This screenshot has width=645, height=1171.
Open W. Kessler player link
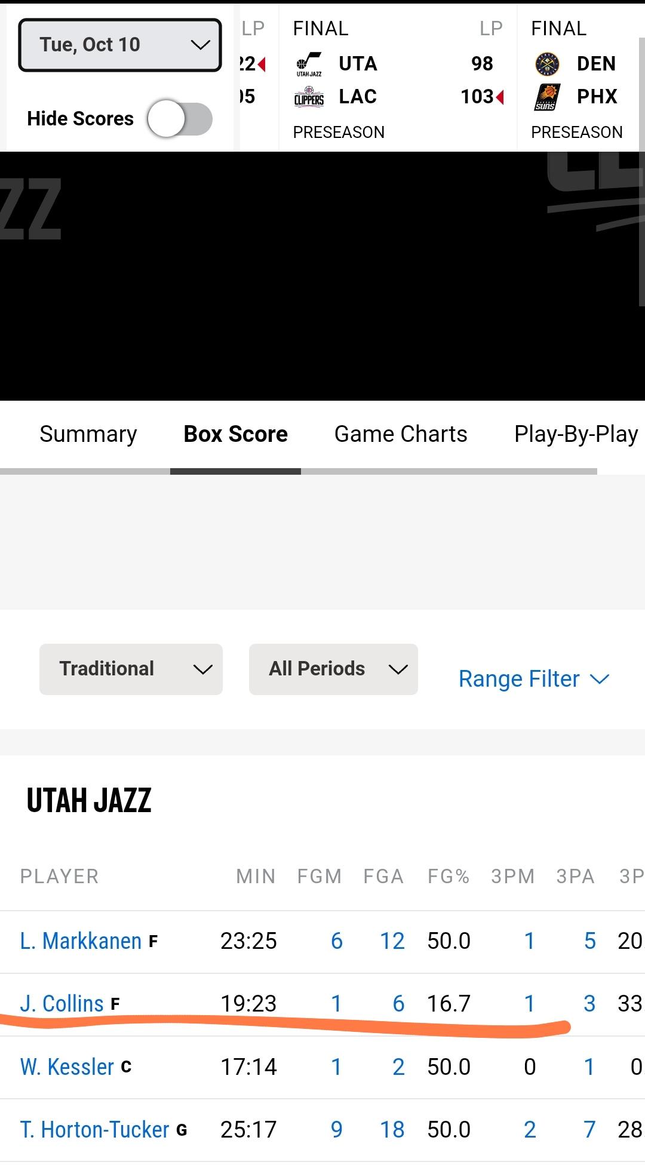[x=67, y=1067]
